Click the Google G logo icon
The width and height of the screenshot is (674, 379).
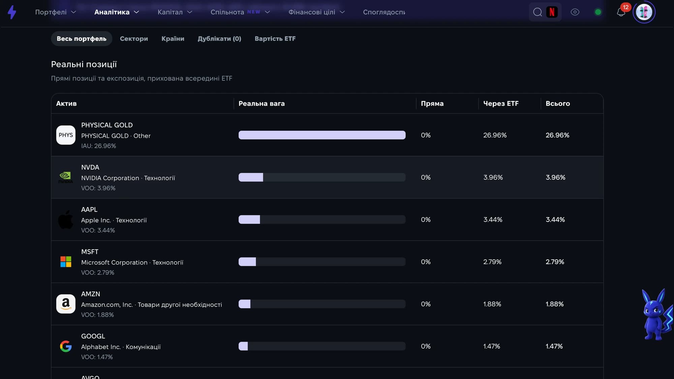click(66, 346)
